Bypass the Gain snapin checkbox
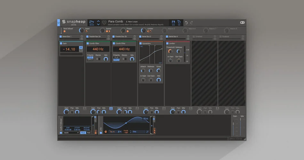 61,44
